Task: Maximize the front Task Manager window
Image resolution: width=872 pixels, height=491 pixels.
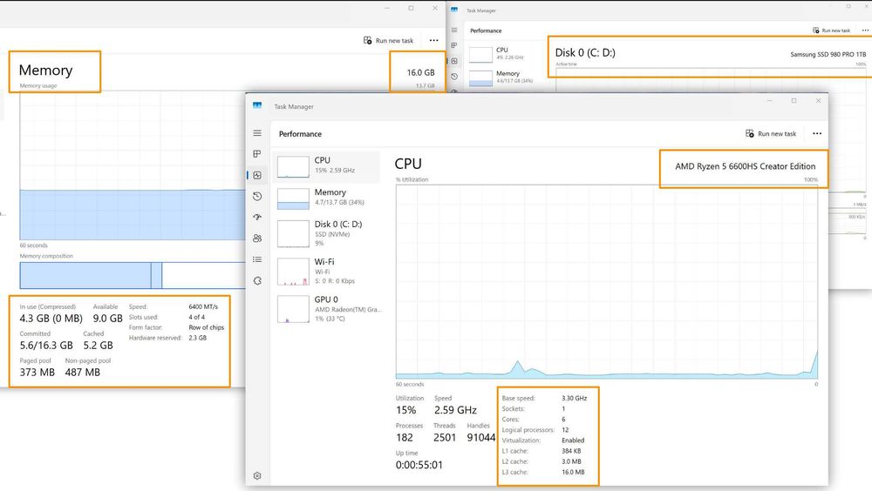Action: (794, 100)
